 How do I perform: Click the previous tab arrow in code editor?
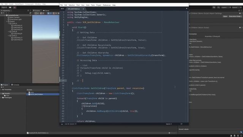click(x=62, y=9)
